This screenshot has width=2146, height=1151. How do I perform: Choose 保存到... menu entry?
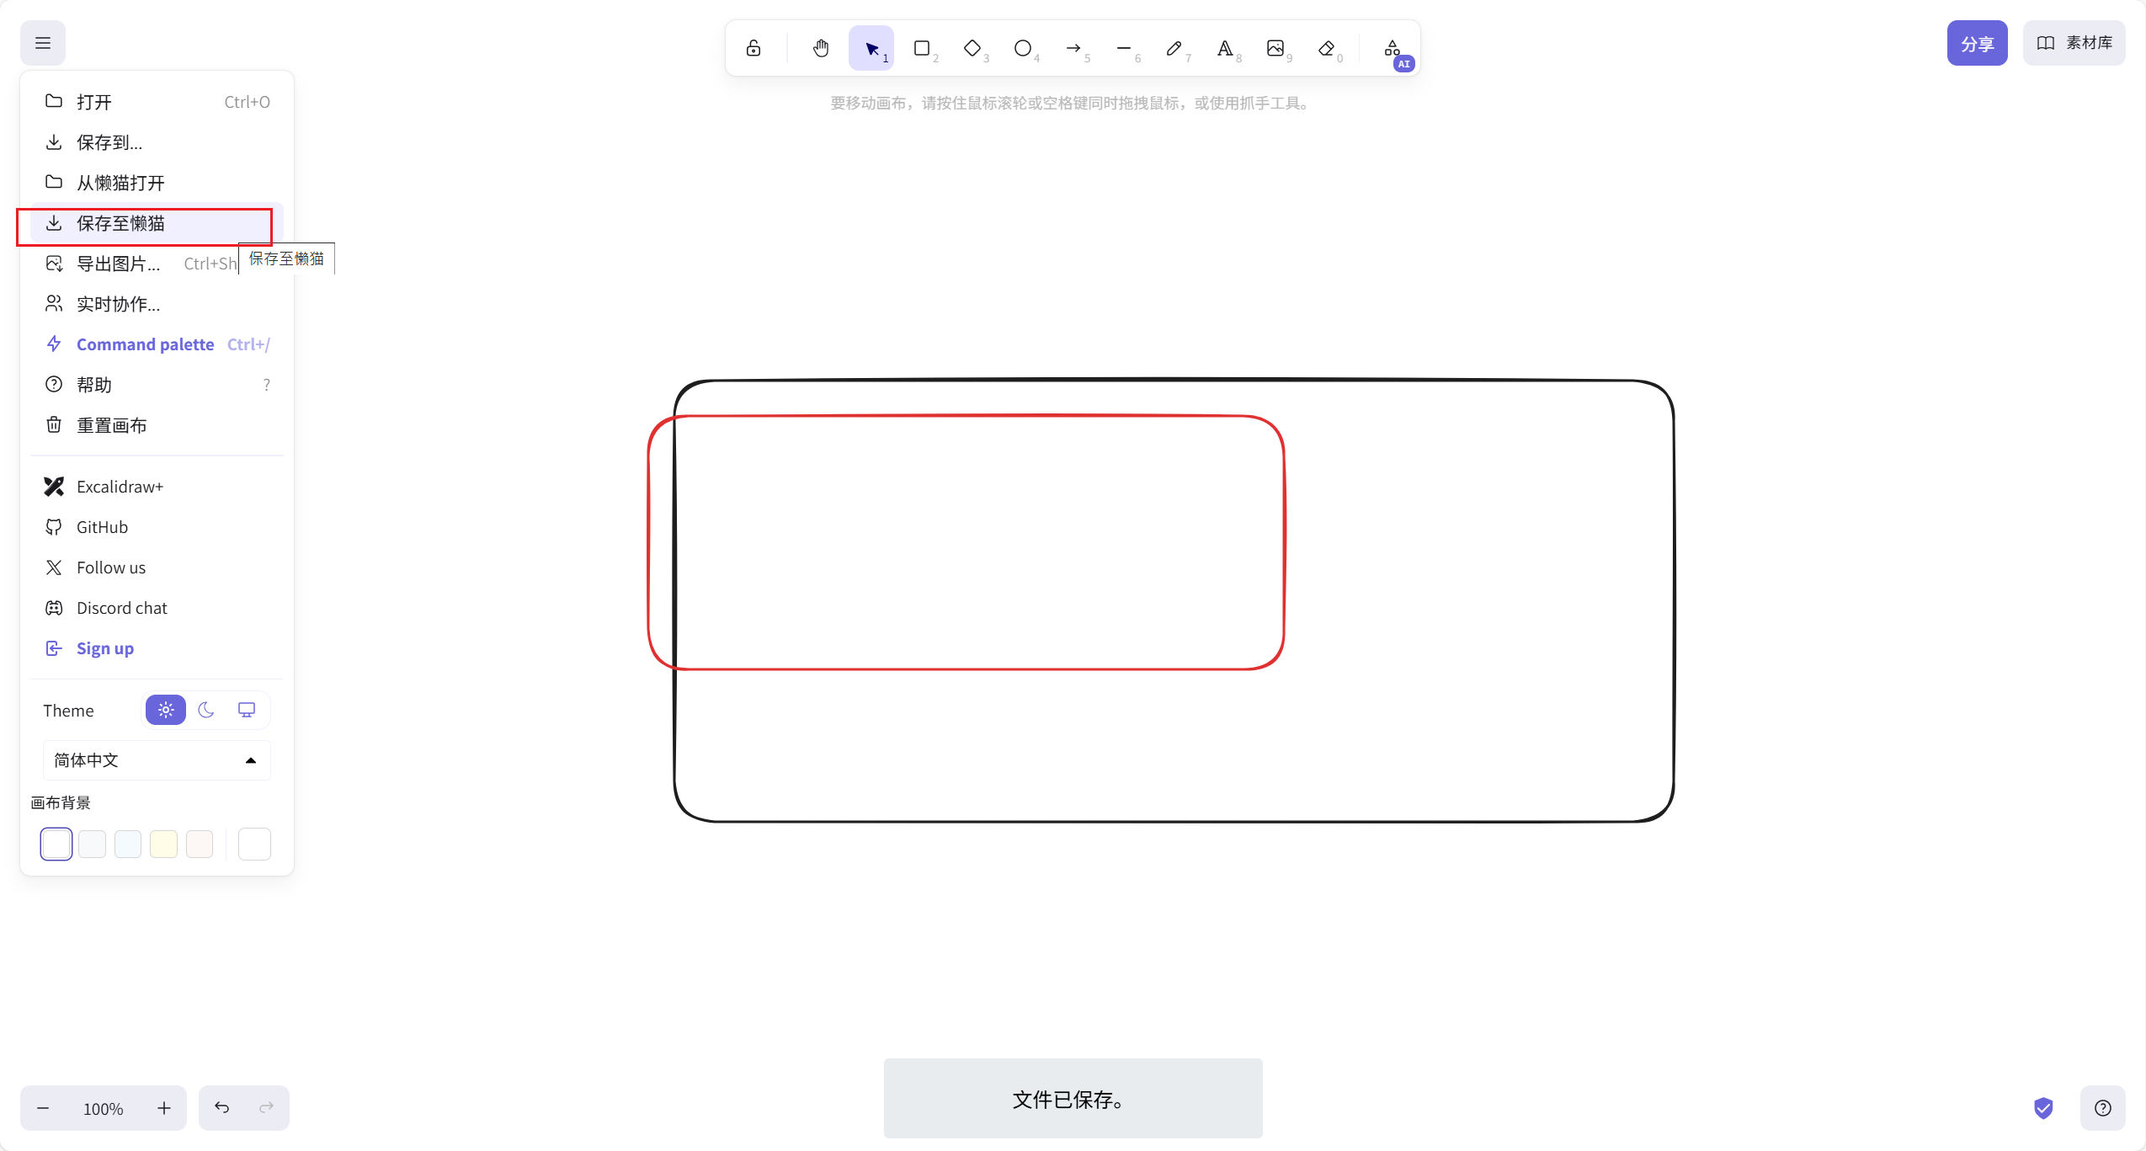click(x=157, y=142)
